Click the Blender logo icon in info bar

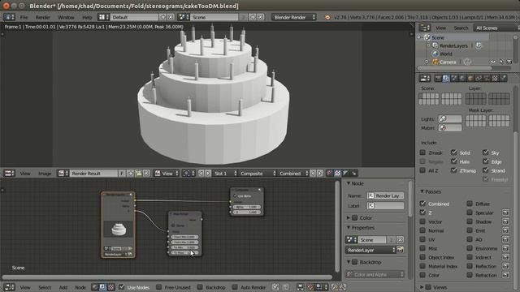click(327, 17)
